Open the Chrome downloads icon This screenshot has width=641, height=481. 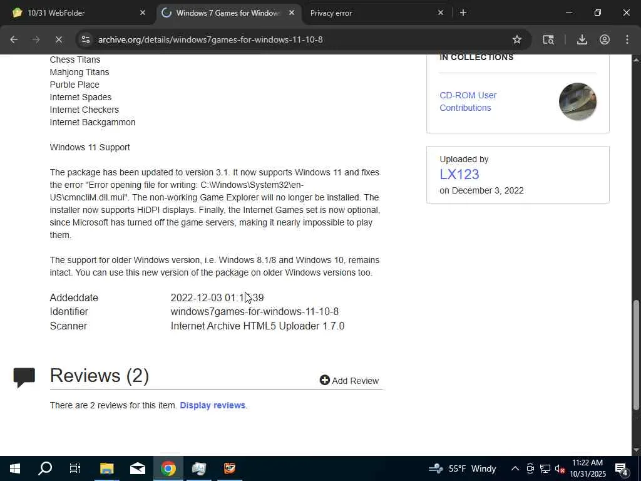tap(582, 39)
